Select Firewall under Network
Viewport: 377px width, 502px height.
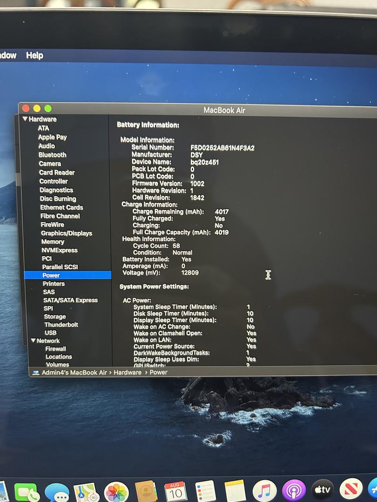pos(56,349)
